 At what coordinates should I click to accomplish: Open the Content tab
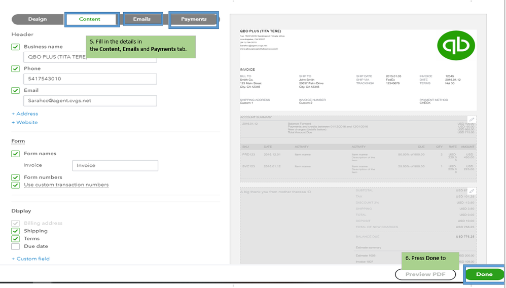click(x=90, y=19)
